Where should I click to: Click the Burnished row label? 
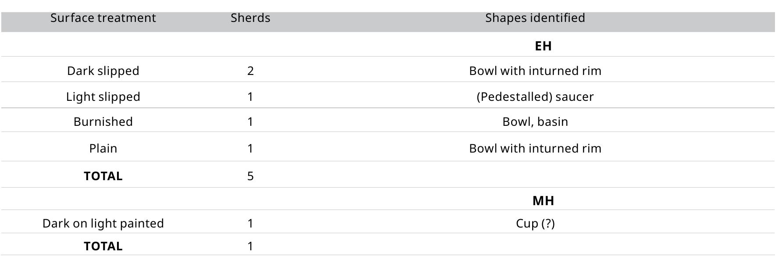click(x=103, y=122)
